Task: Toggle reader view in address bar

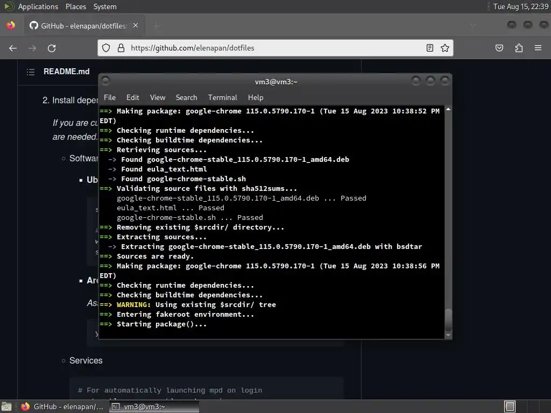Action: (x=430, y=48)
